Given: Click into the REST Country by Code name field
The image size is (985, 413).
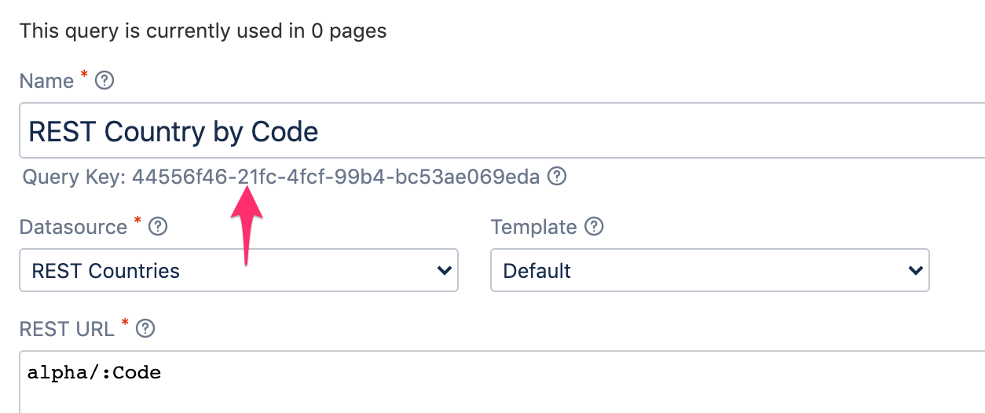Looking at the screenshot, I should pos(503,131).
